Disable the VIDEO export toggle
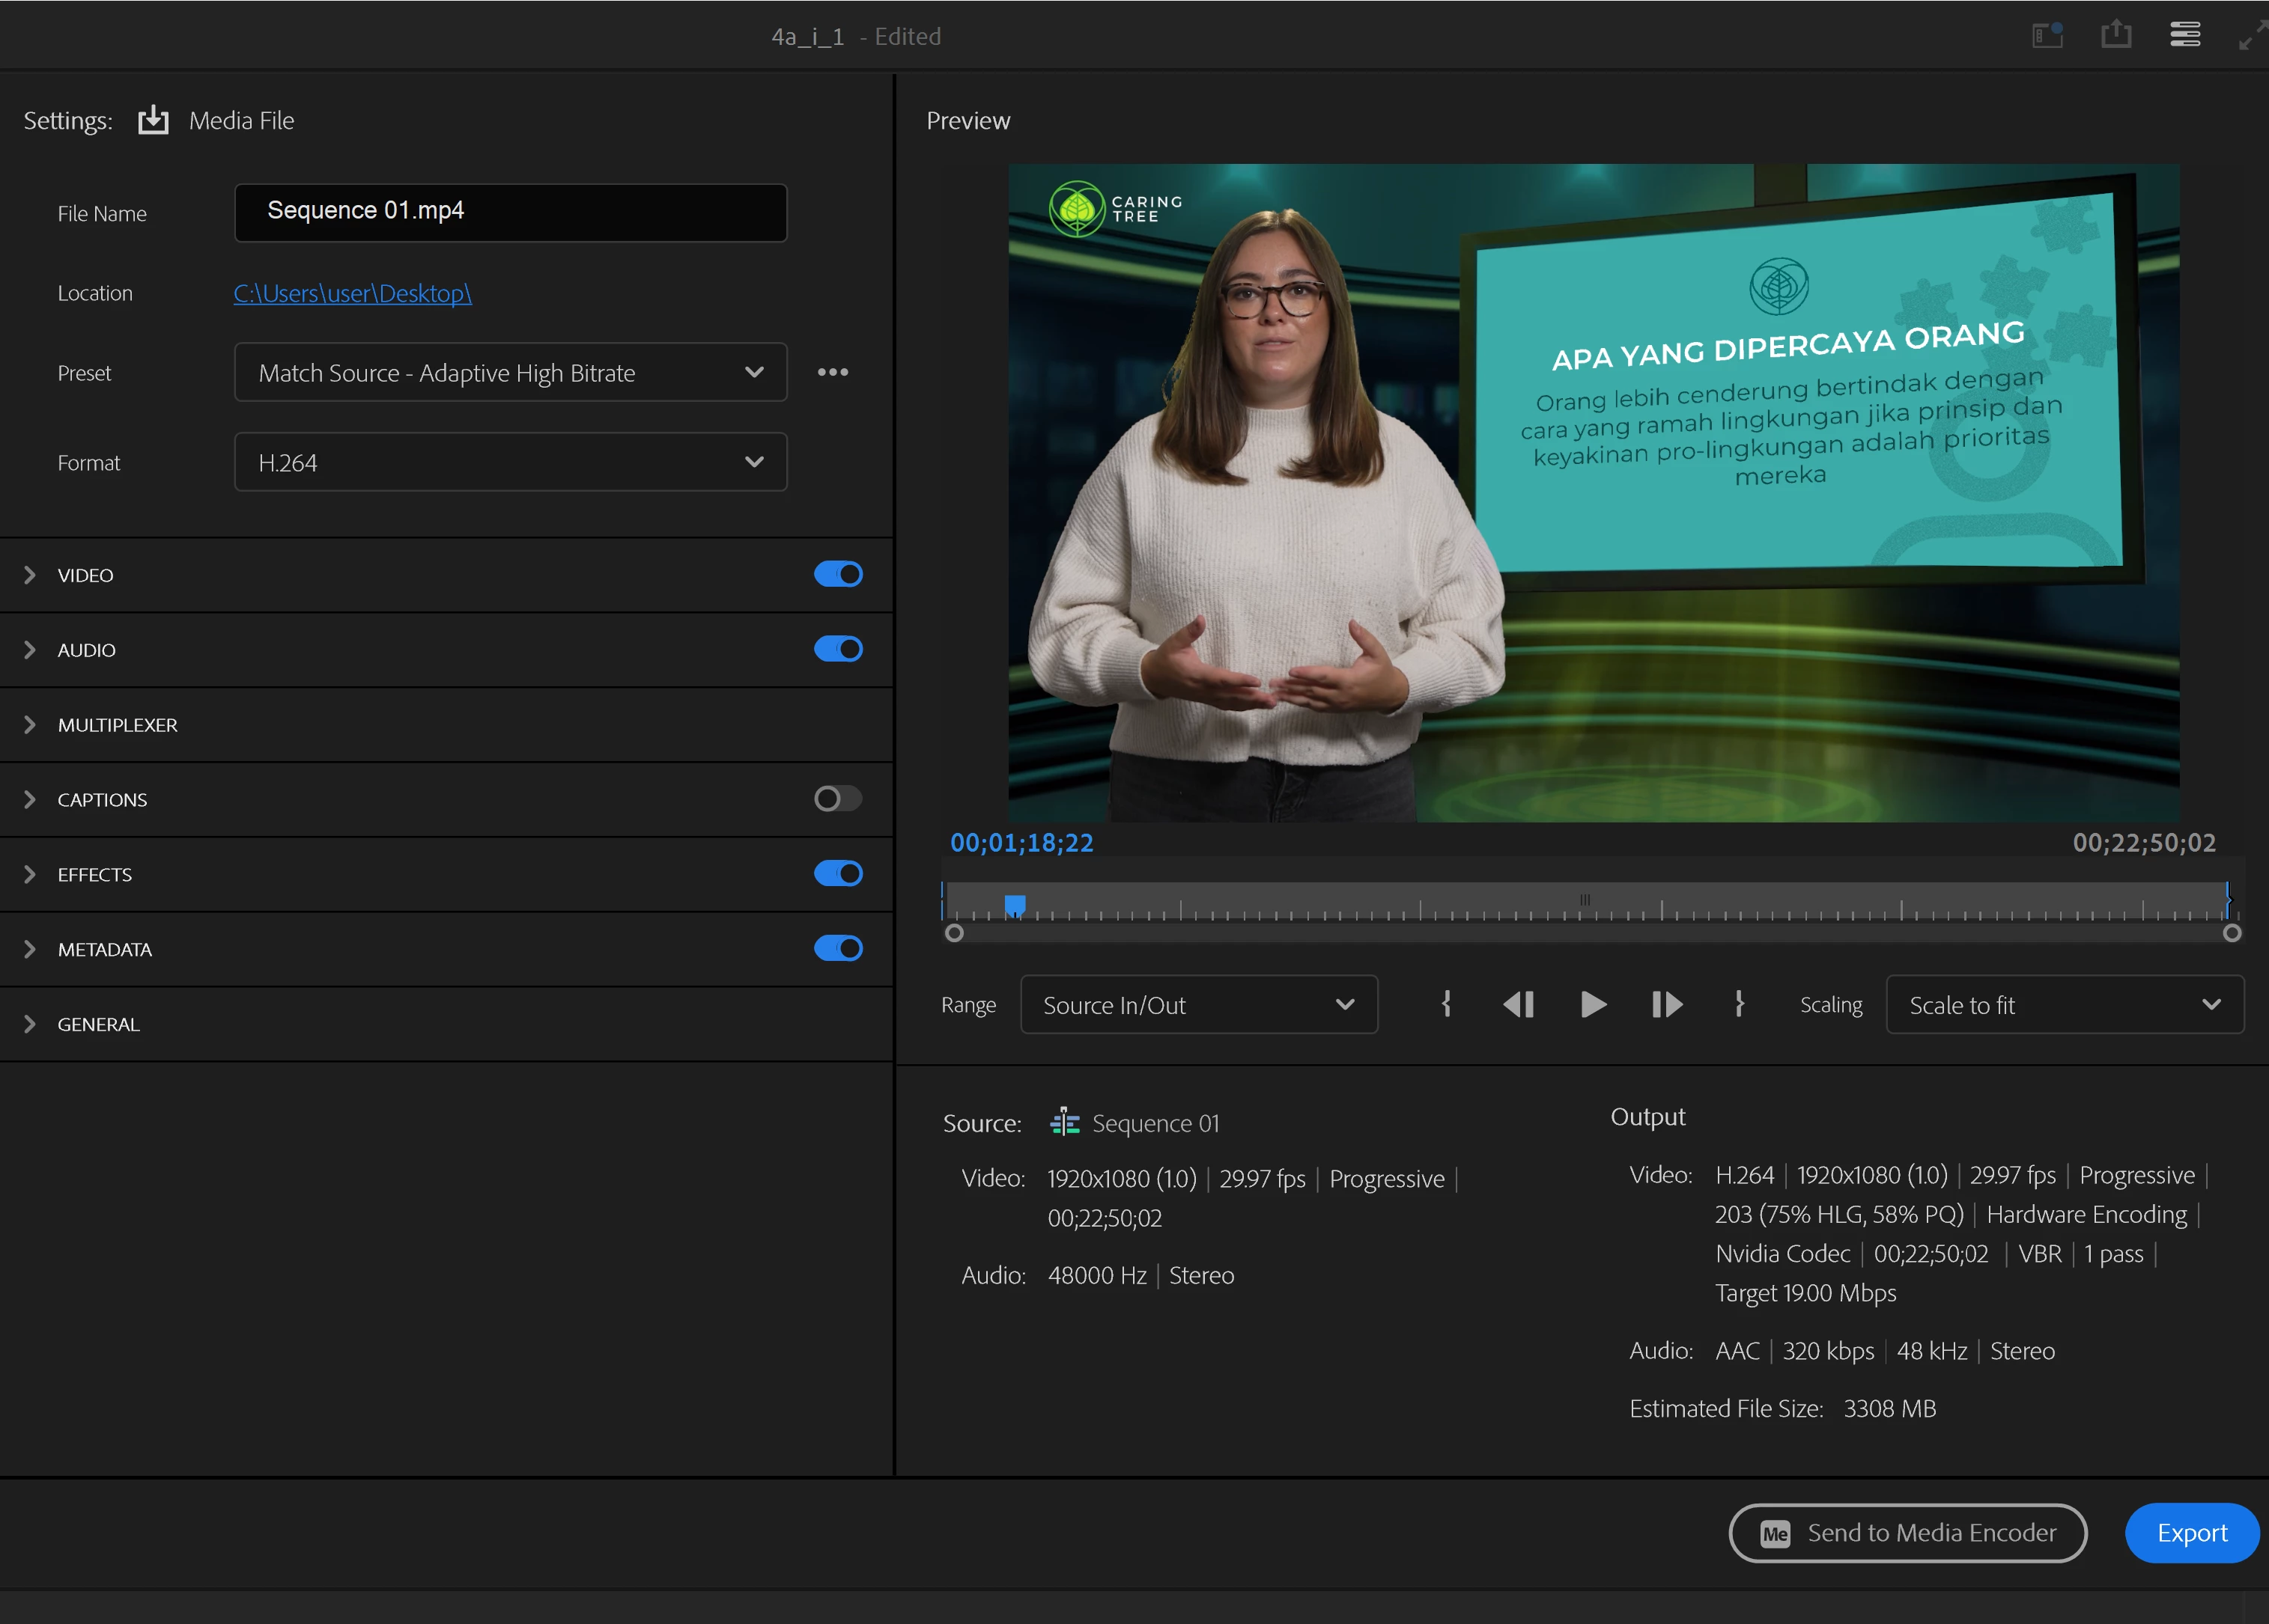Image resolution: width=2269 pixels, height=1624 pixels. point(839,574)
